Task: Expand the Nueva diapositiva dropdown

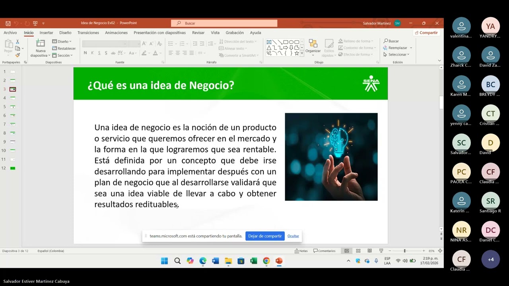Action: click(x=41, y=53)
